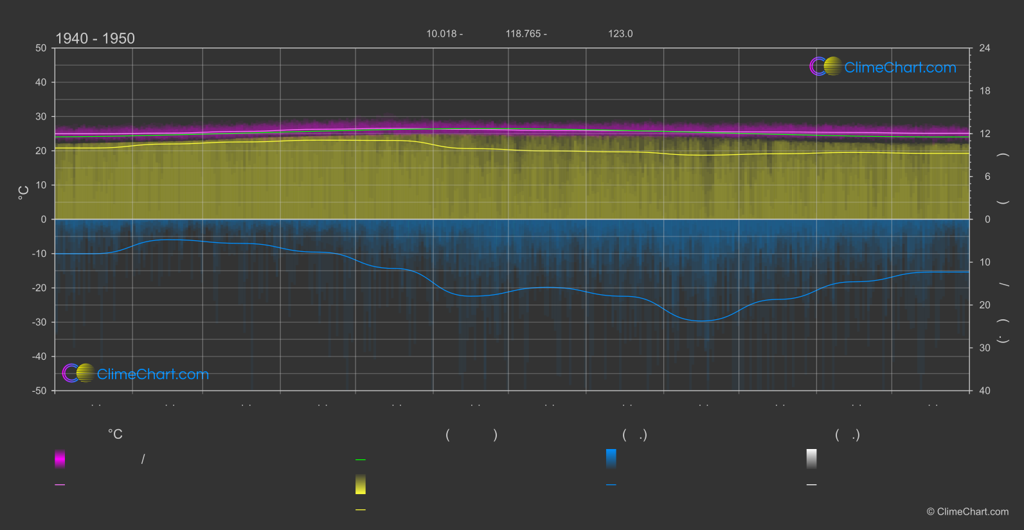Click the yellow gradient legend swatch
Image resolution: width=1024 pixels, height=530 pixels.
[361, 484]
